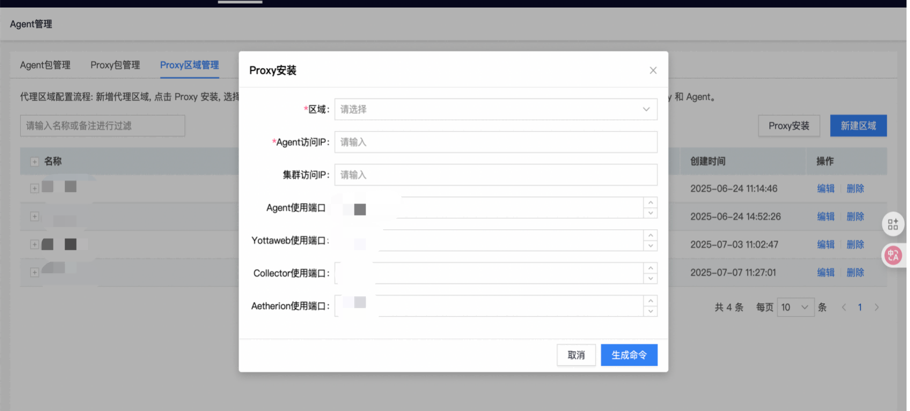
Task: Open the 区域 select dropdown
Action: (496, 109)
